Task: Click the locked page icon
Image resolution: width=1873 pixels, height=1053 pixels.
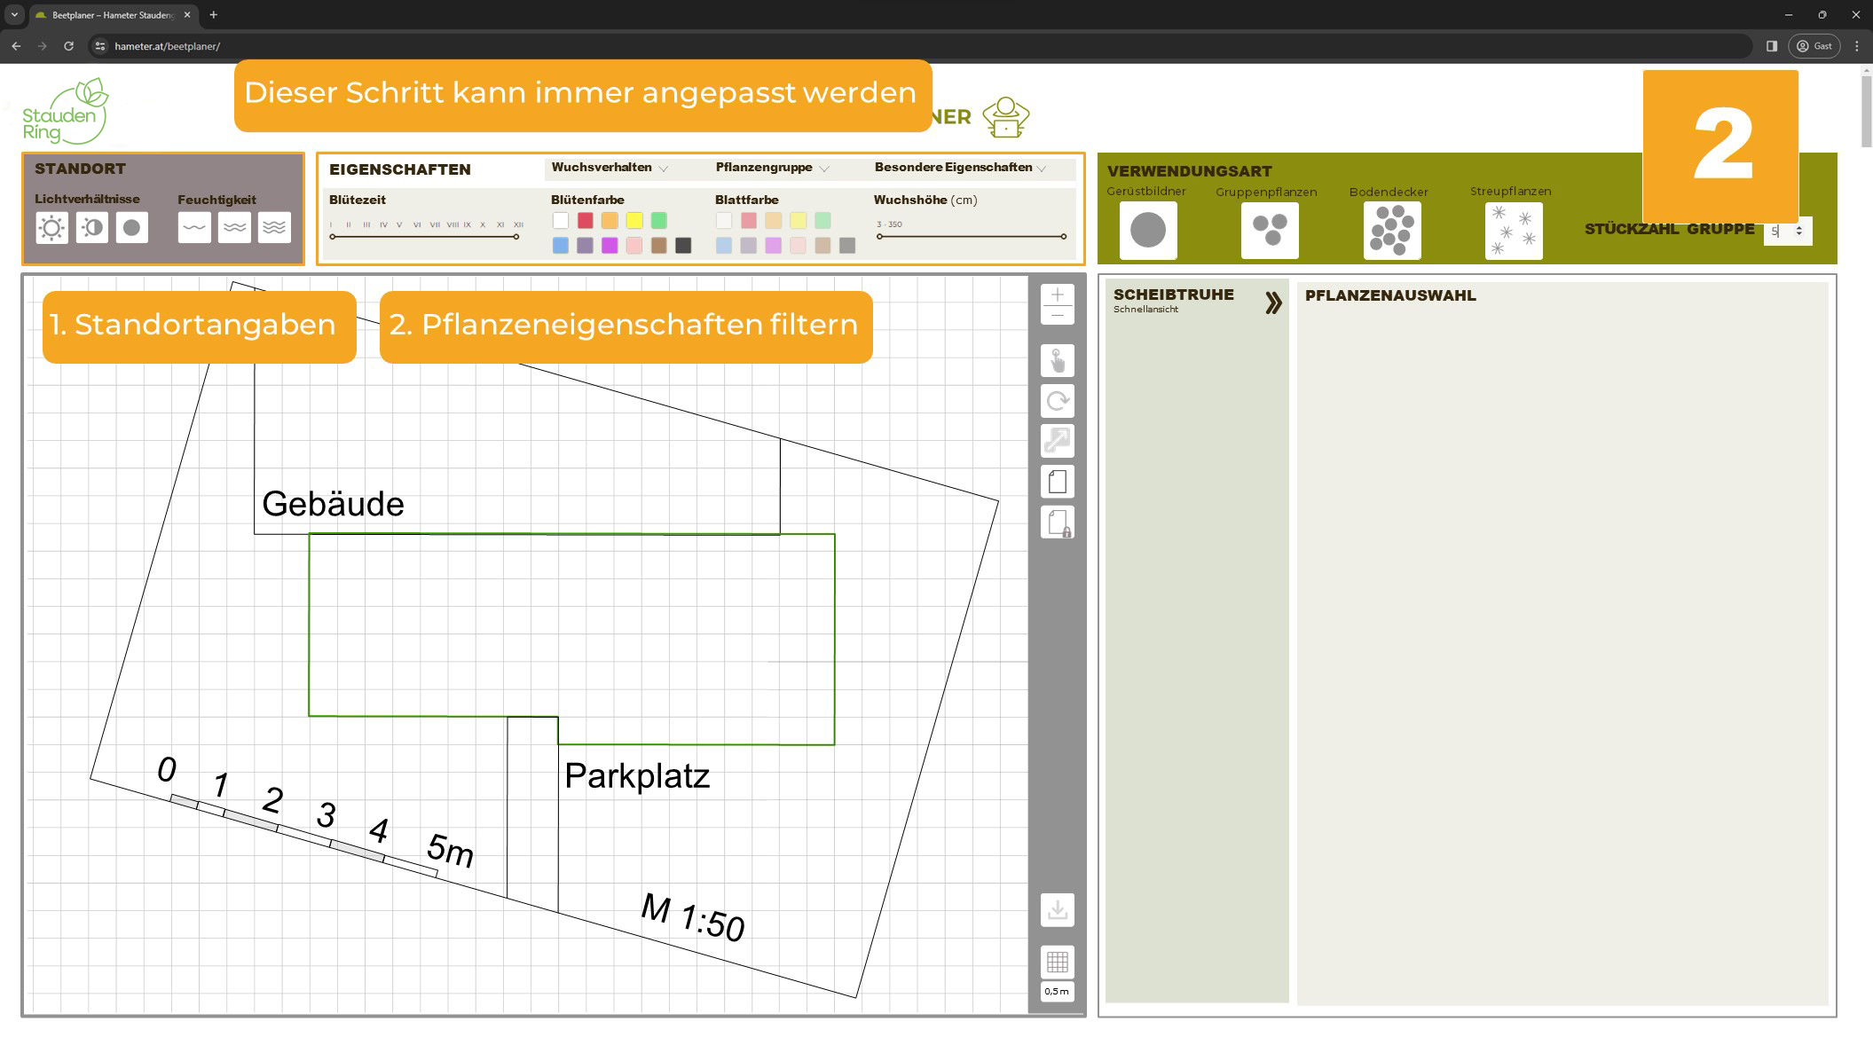Action: pos(1057,523)
